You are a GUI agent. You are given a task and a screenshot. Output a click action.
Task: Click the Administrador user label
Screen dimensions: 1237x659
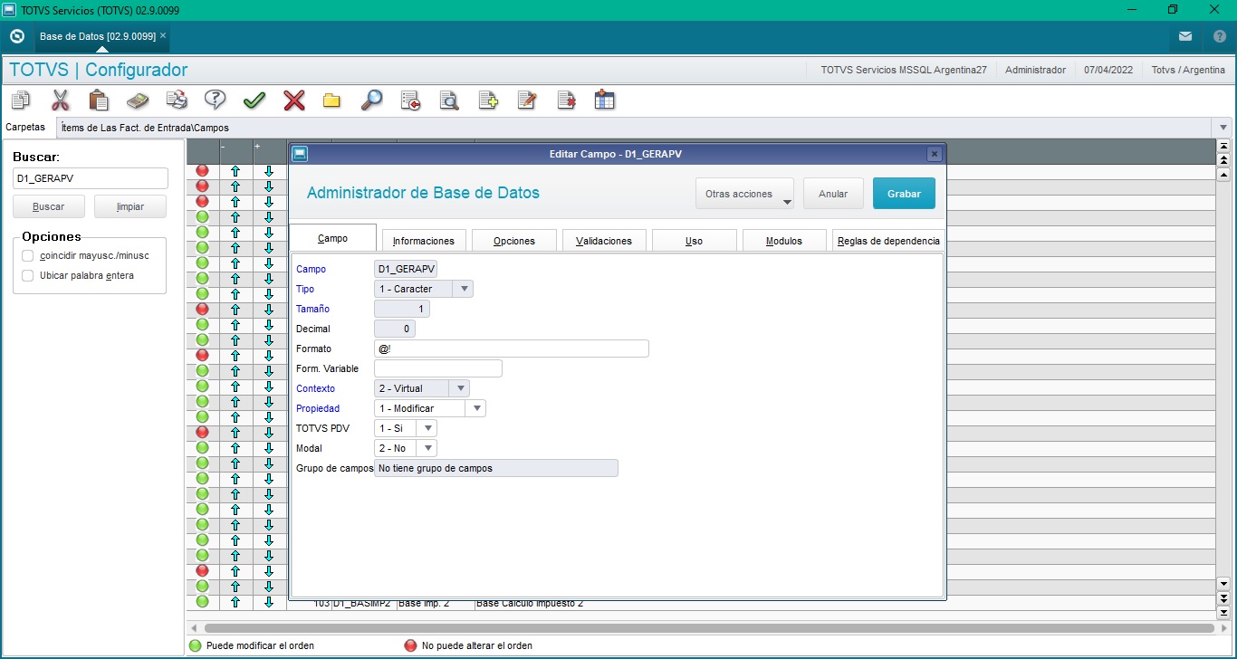pyautogui.click(x=1035, y=70)
